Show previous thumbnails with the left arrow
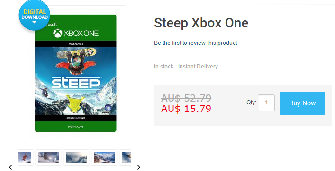The height and width of the screenshot is (171, 335). 10,167
